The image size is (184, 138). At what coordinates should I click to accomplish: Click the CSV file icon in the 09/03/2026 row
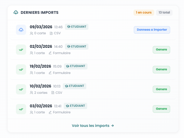tap(51, 33)
